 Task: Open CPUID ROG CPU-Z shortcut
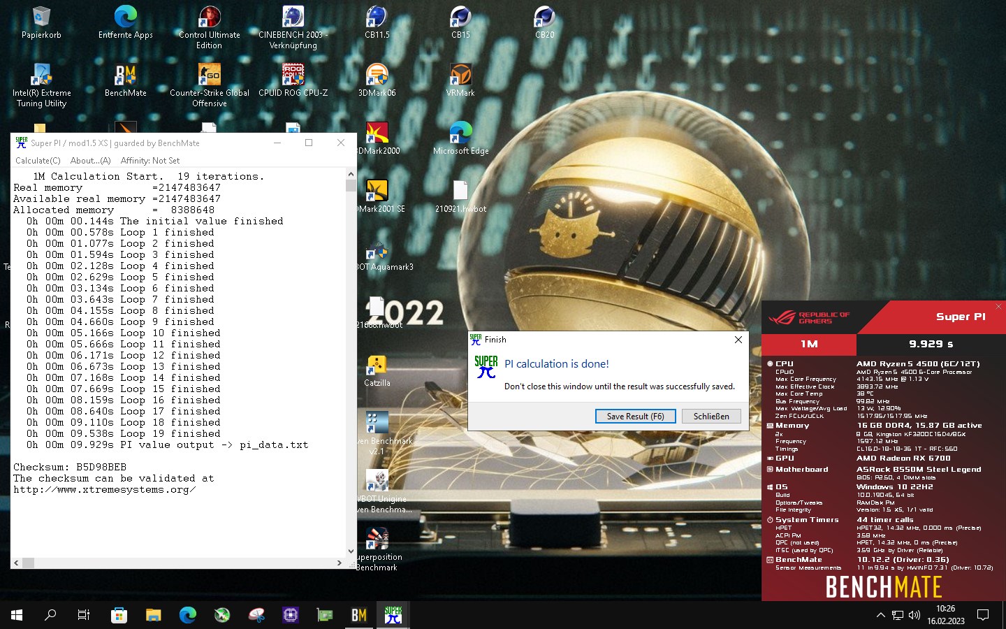[293, 80]
